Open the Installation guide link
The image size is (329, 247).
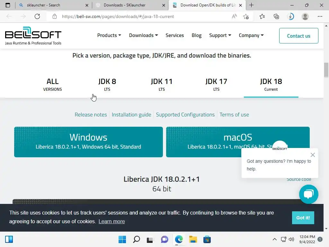131,114
